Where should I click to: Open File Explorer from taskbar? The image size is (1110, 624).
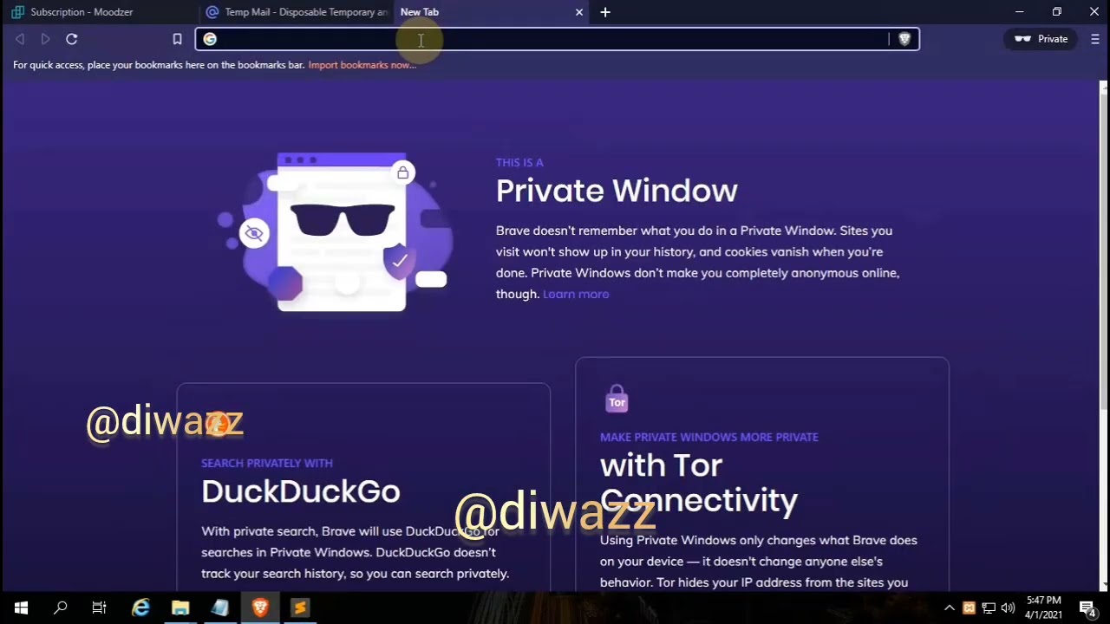tap(180, 608)
